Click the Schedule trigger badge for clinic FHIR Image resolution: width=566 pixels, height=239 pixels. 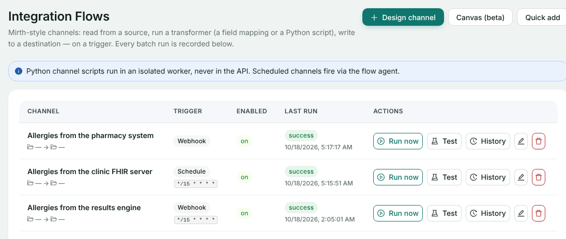click(192, 172)
